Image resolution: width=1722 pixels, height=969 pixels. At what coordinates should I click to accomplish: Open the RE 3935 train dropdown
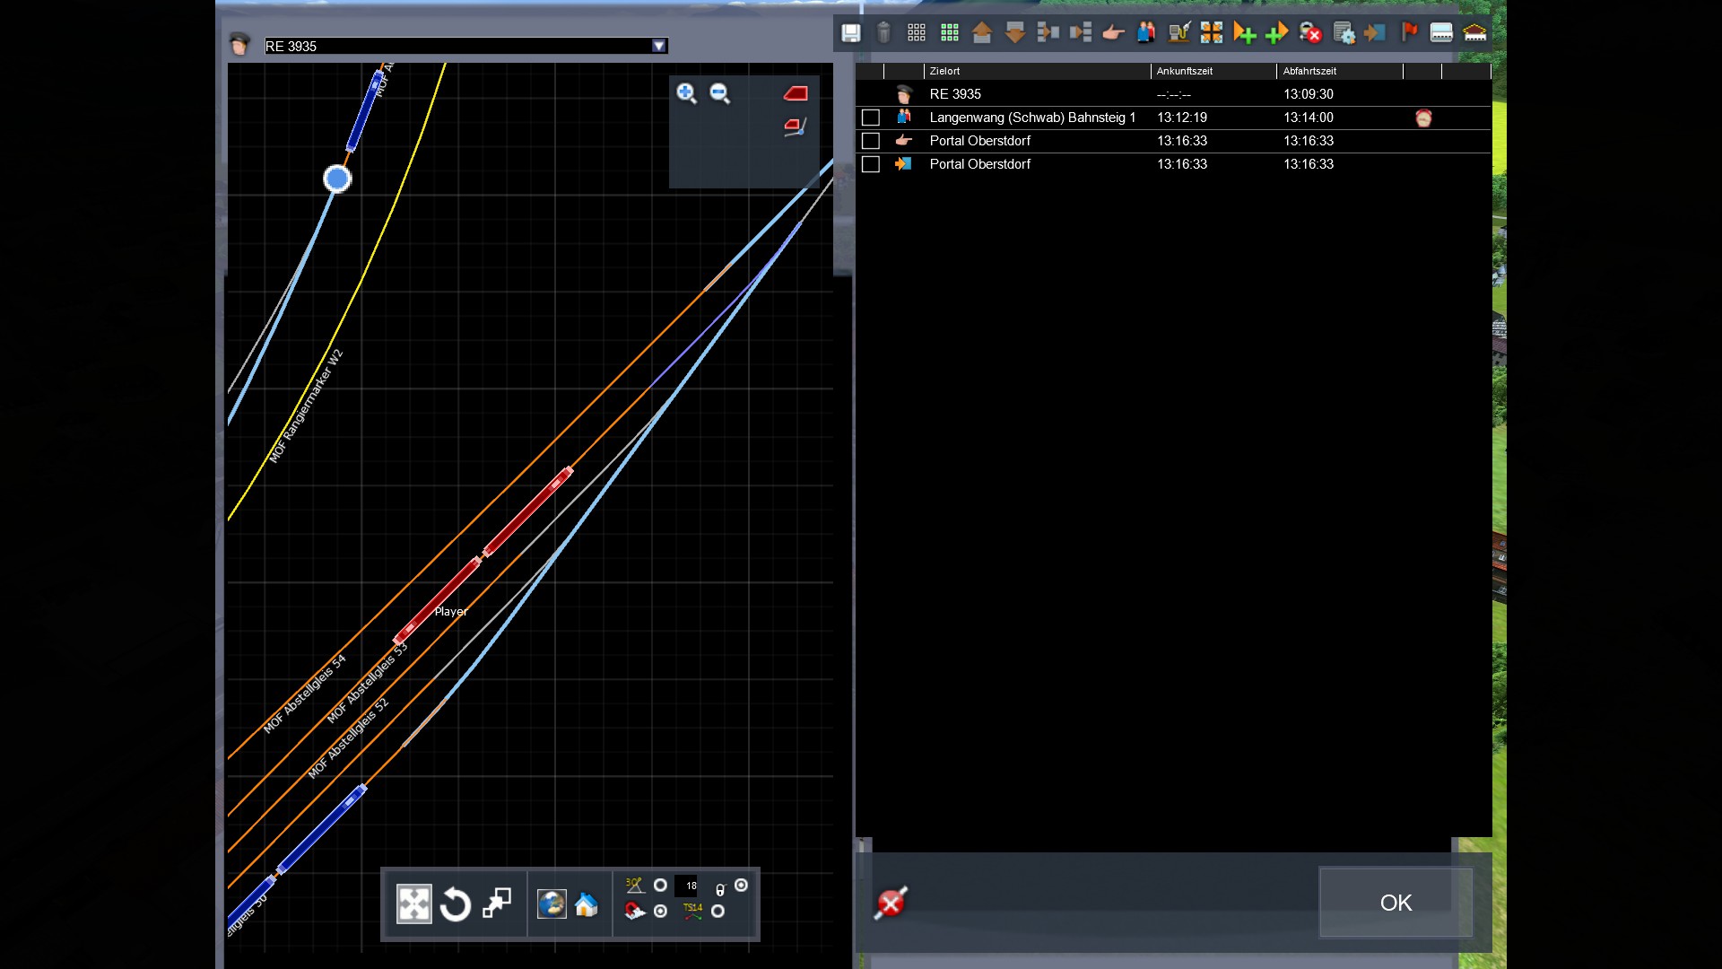coord(659,46)
